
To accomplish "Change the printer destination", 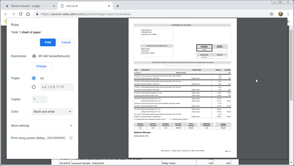I will [x=42, y=66].
